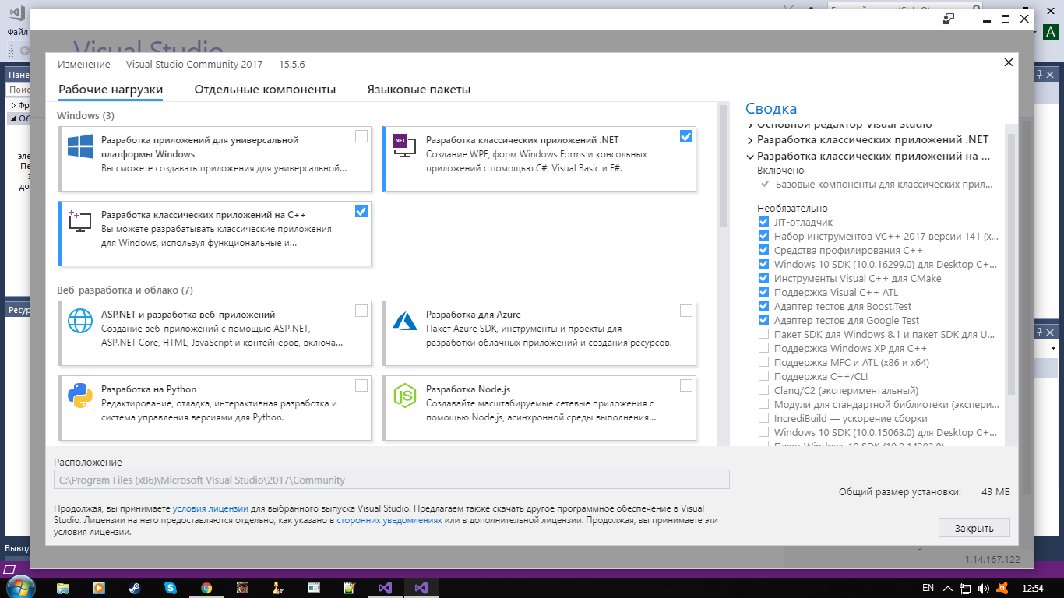The image size is (1064, 598).
Task: Enable Clang/C2 (экспериментальный) component
Action: click(x=763, y=391)
